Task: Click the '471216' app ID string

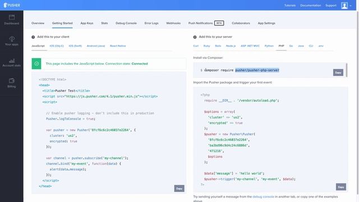Action: tap(215, 151)
